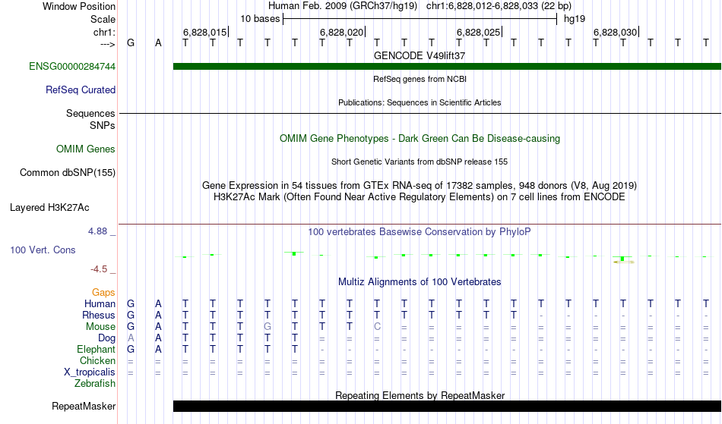Click the A base in the sequence row

[x=158, y=43]
